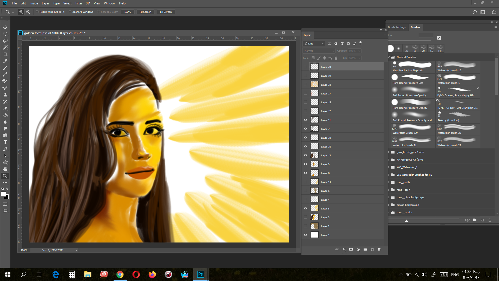Create a new group folder icon
Image resolution: width=499 pixels, height=281 pixels.
click(x=365, y=250)
